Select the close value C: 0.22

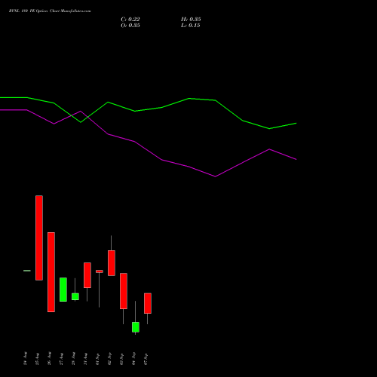[130, 20]
